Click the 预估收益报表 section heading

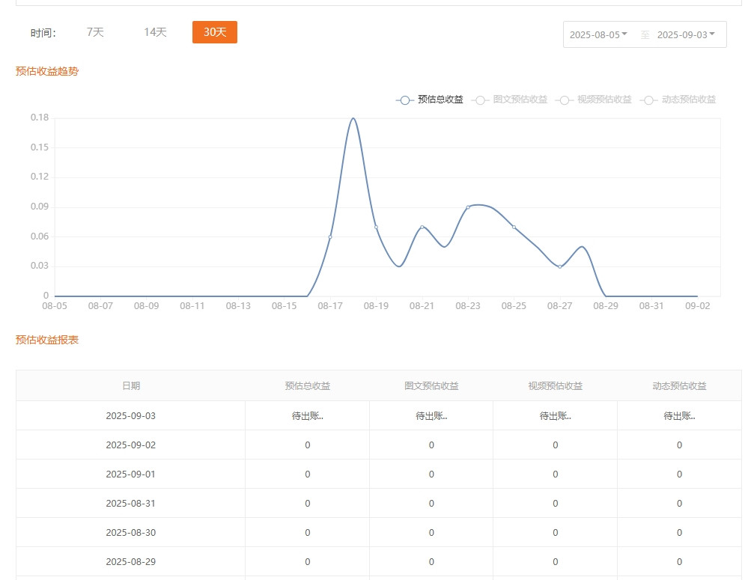[46, 340]
